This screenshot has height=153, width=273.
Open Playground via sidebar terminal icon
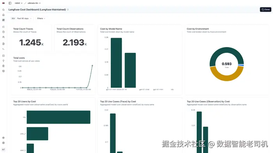pyautogui.click(x=3, y=49)
